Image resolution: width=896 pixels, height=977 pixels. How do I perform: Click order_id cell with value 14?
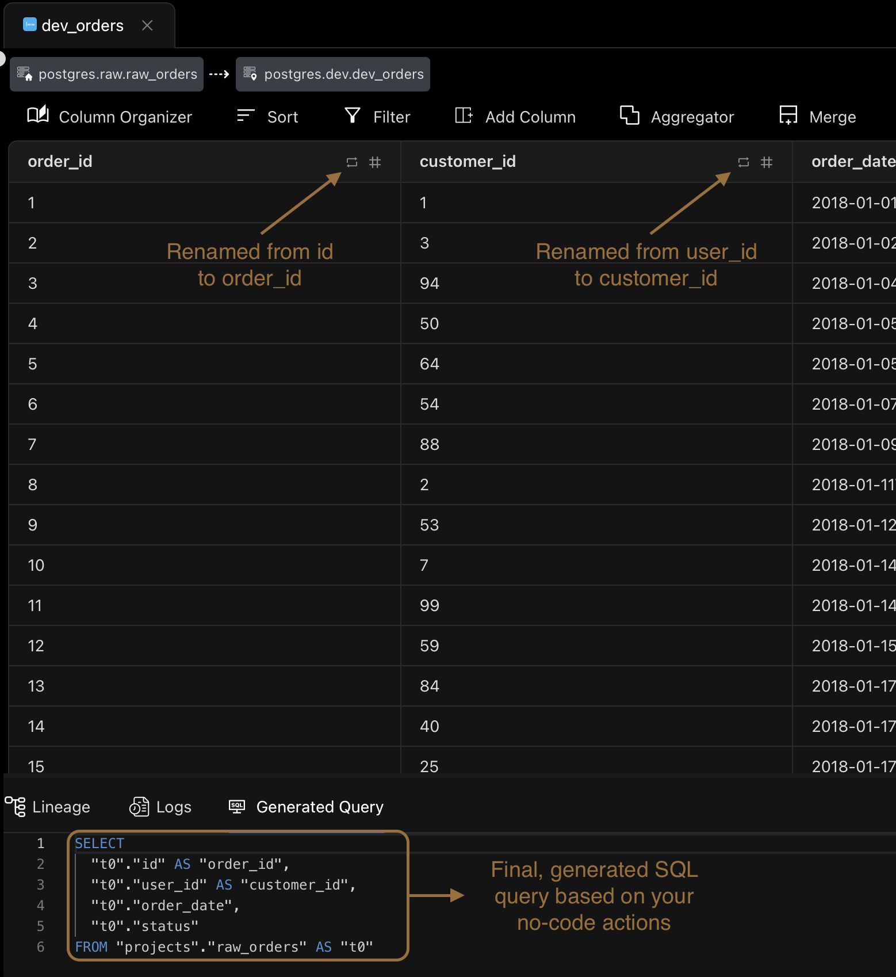point(205,726)
